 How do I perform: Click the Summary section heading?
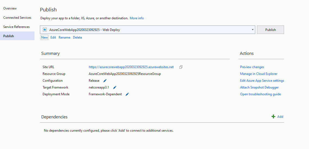click(50, 53)
